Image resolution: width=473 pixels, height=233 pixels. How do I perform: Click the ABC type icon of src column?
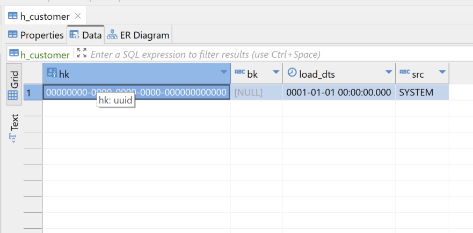click(x=404, y=72)
